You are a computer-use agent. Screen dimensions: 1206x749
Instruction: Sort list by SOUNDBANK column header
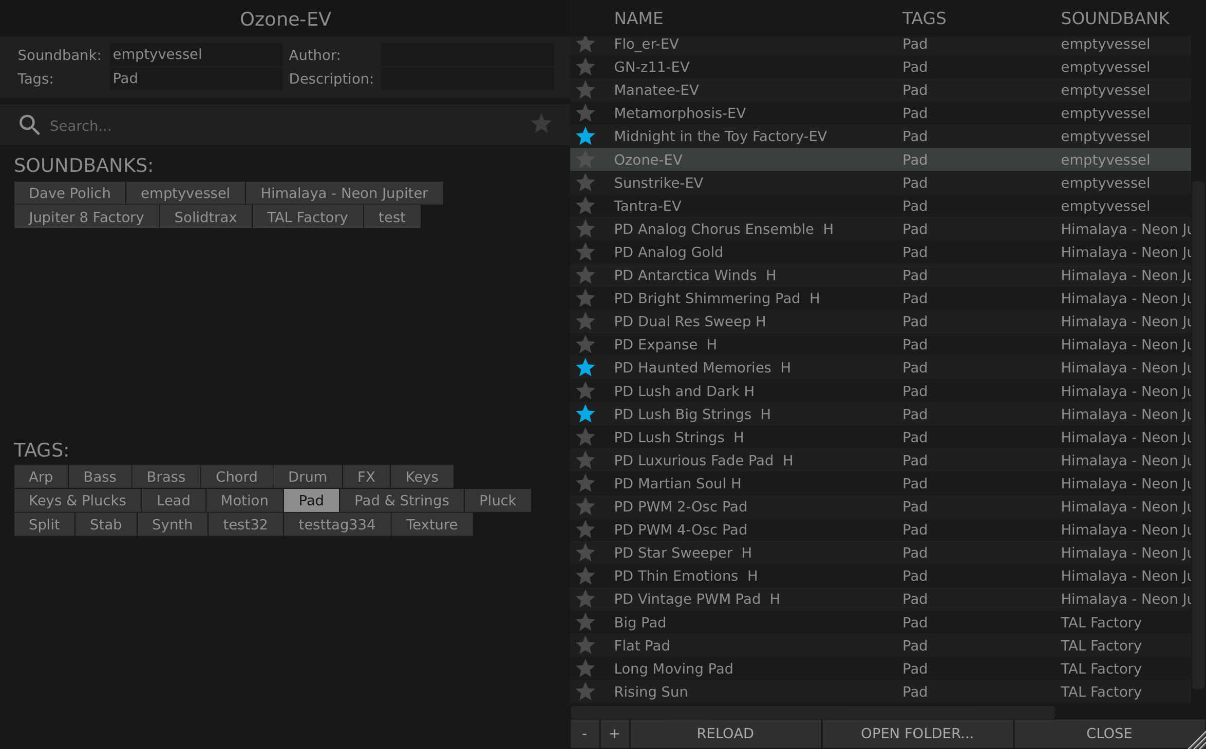(x=1115, y=18)
